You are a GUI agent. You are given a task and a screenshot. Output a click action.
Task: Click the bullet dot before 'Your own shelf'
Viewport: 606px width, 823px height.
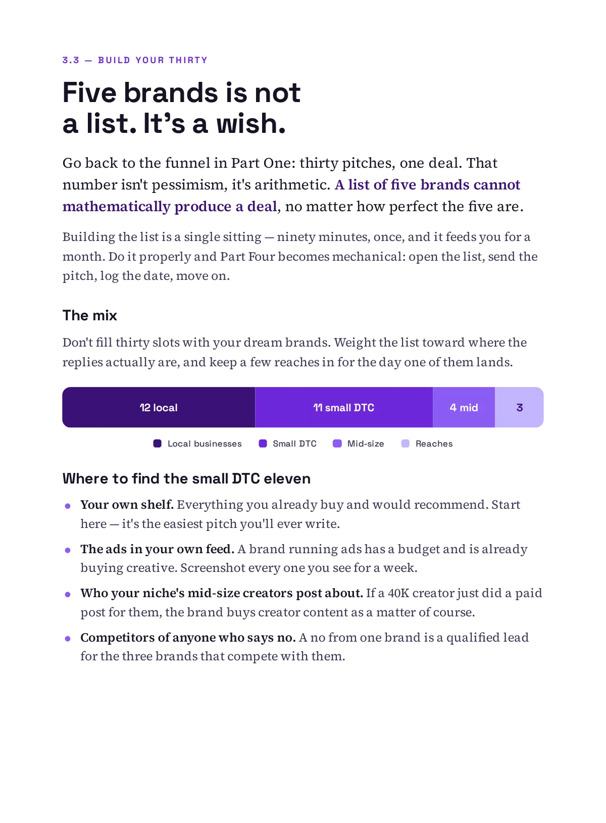point(68,506)
